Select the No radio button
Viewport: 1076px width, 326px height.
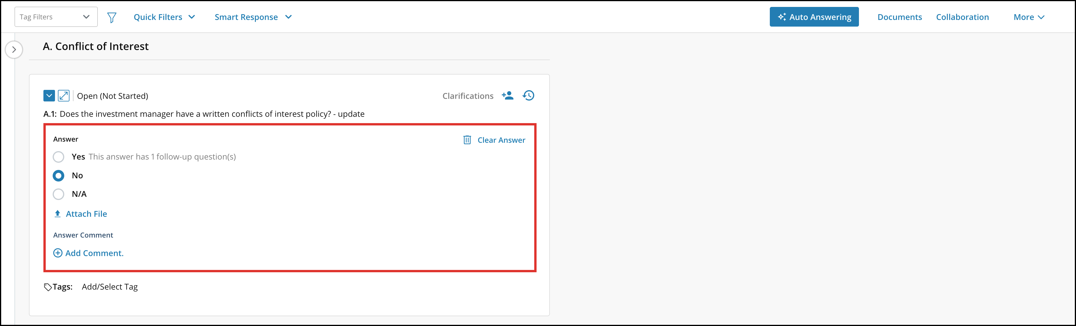point(58,175)
